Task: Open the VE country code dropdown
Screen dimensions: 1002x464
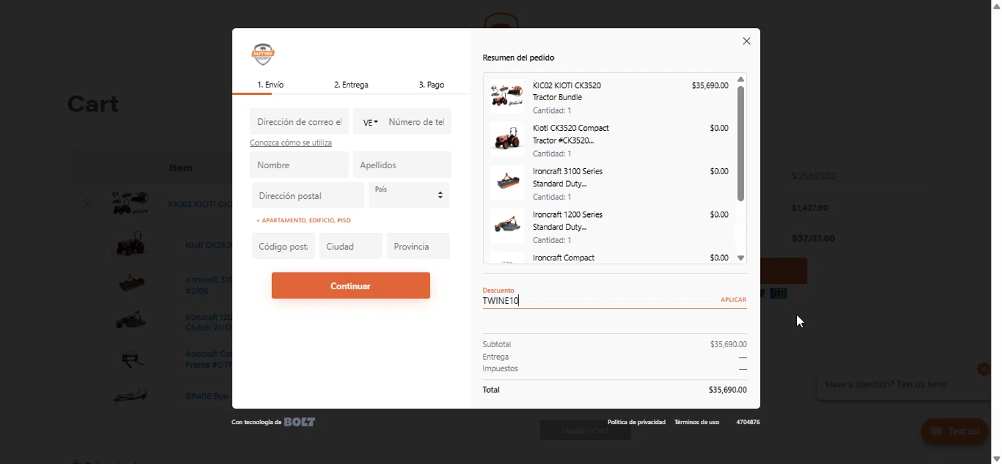Action: point(370,122)
